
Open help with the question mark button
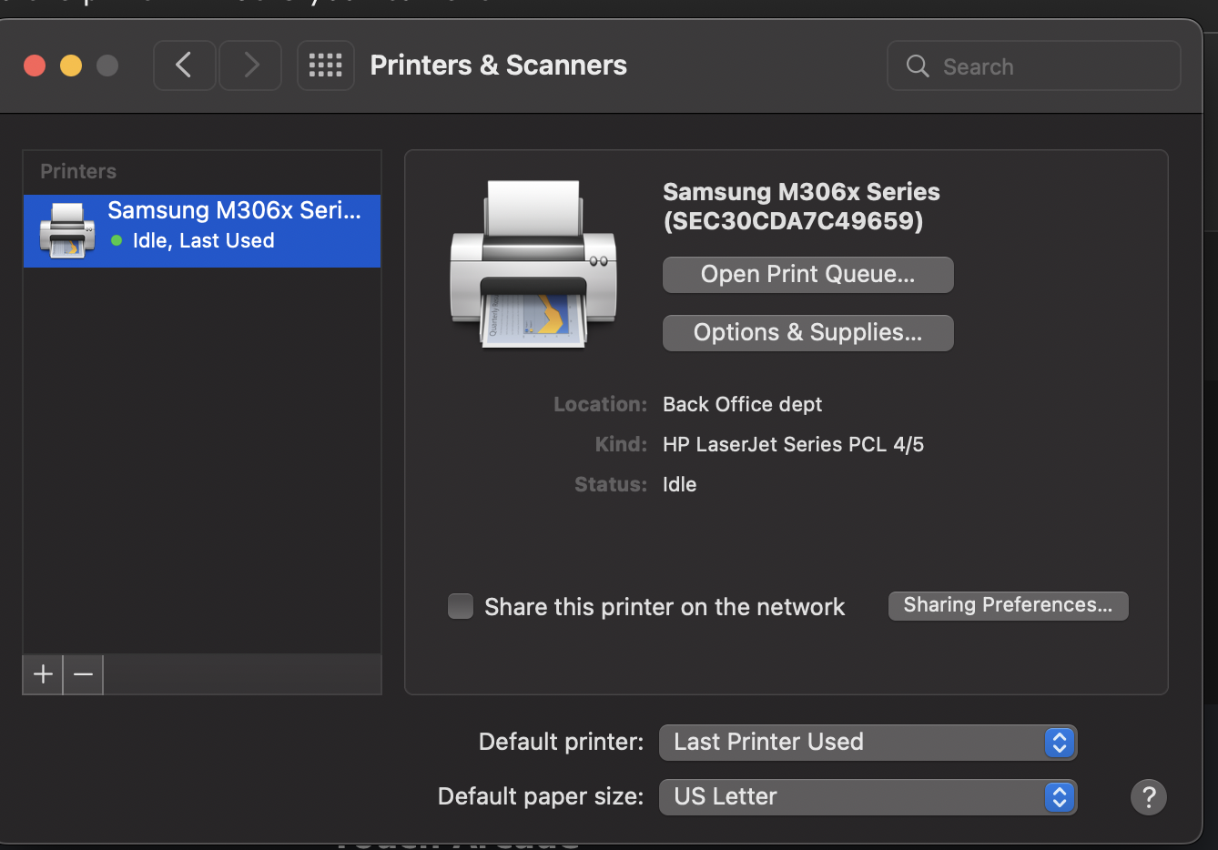[x=1148, y=797]
